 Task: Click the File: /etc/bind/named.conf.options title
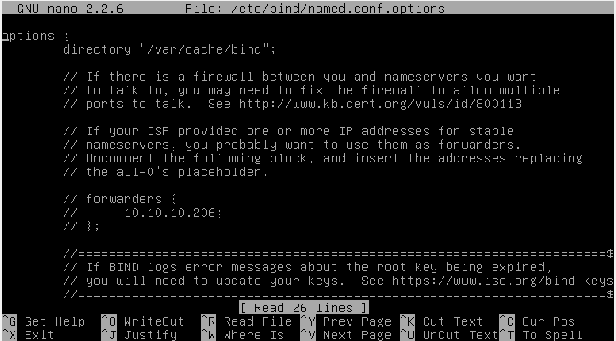point(315,9)
